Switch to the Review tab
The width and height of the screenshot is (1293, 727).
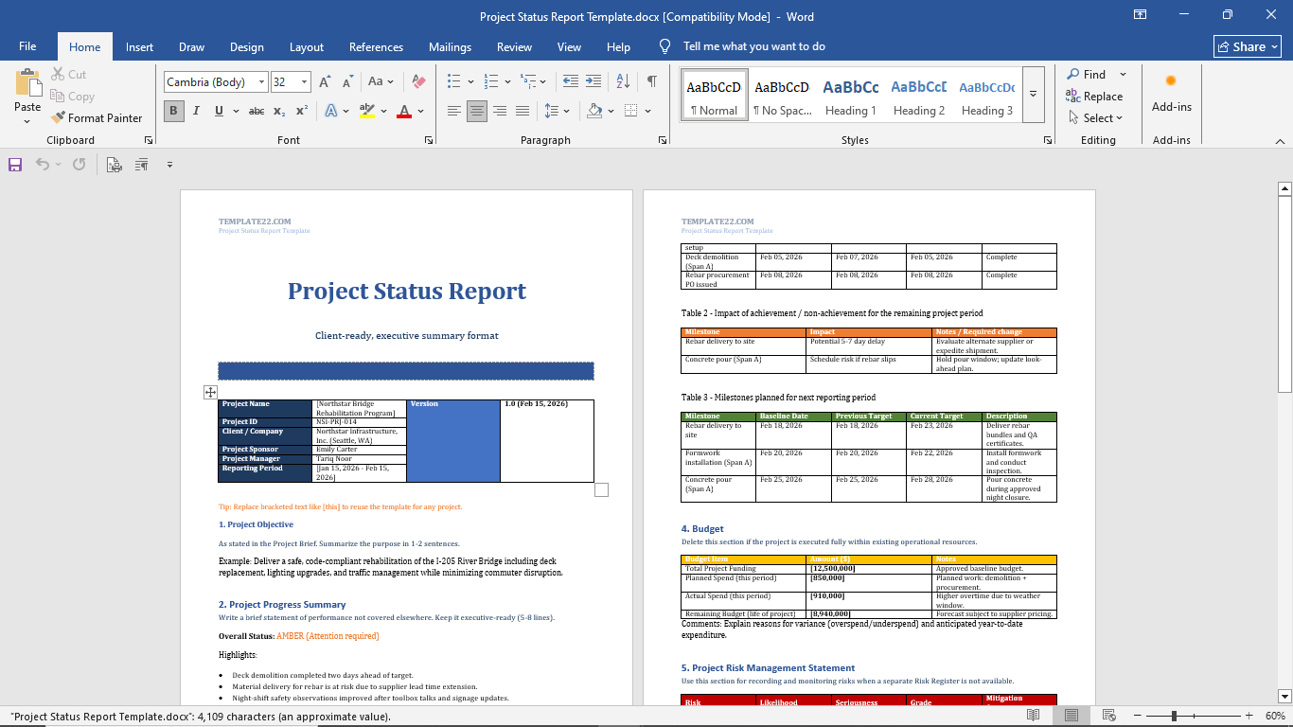click(x=514, y=46)
